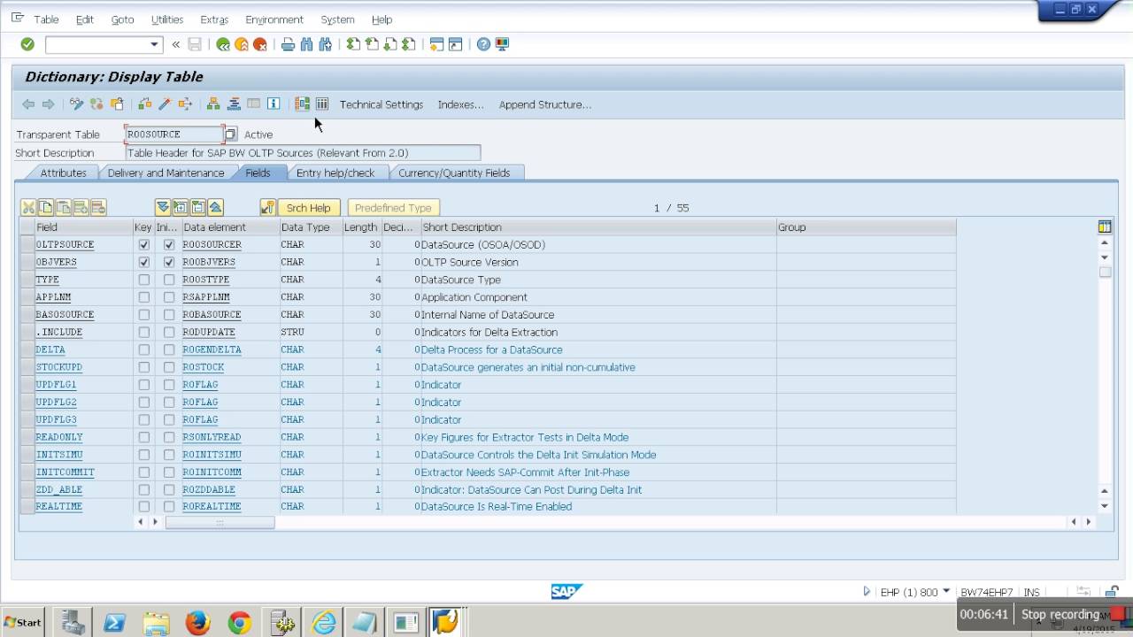Toggle the Key checkbox for OLTPSOURCE
The height and width of the screenshot is (637, 1133).
tap(143, 245)
